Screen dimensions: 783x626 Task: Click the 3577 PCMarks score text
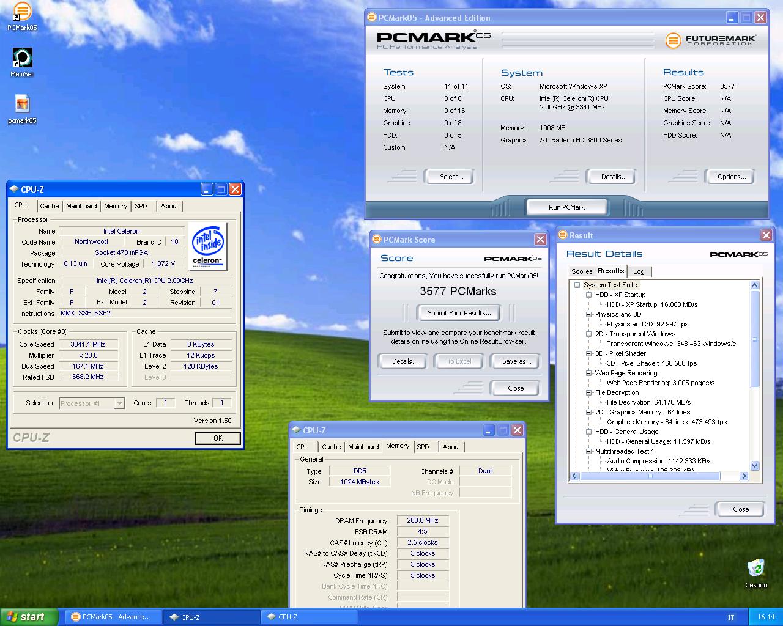tap(458, 292)
